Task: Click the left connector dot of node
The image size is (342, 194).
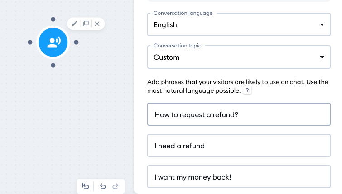Action: point(30,42)
